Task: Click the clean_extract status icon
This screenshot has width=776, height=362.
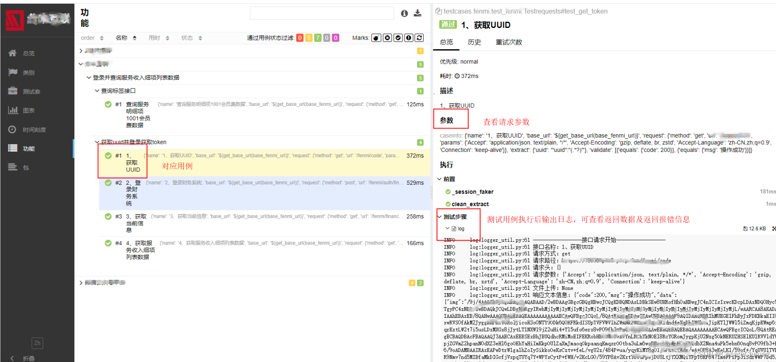Action: tap(448, 204)
